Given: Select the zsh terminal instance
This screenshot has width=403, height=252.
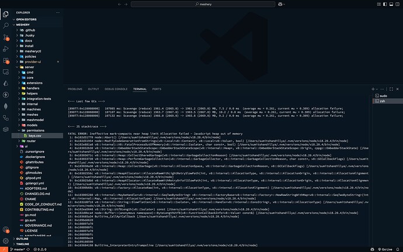Looking at the screenshot, I should (388, 101).
